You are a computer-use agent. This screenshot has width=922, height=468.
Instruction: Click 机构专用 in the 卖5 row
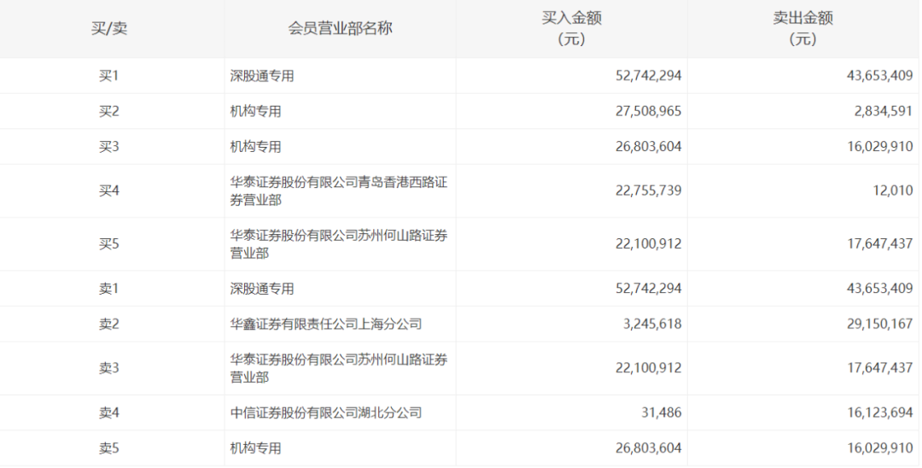[x=255, y=448]
